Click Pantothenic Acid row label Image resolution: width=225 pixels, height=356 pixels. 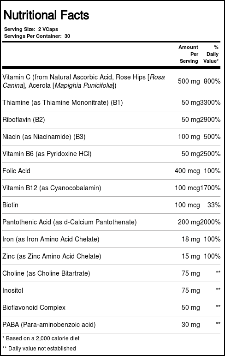70,222
